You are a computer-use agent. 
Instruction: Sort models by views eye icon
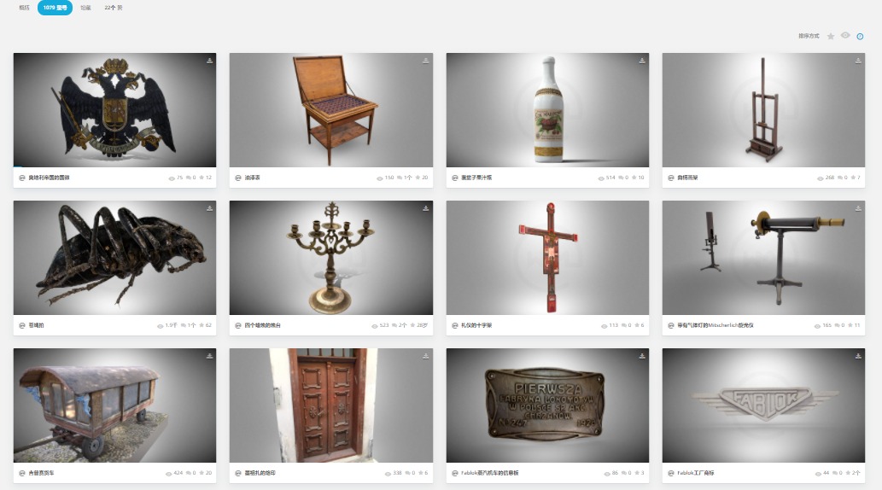point(845,36)
